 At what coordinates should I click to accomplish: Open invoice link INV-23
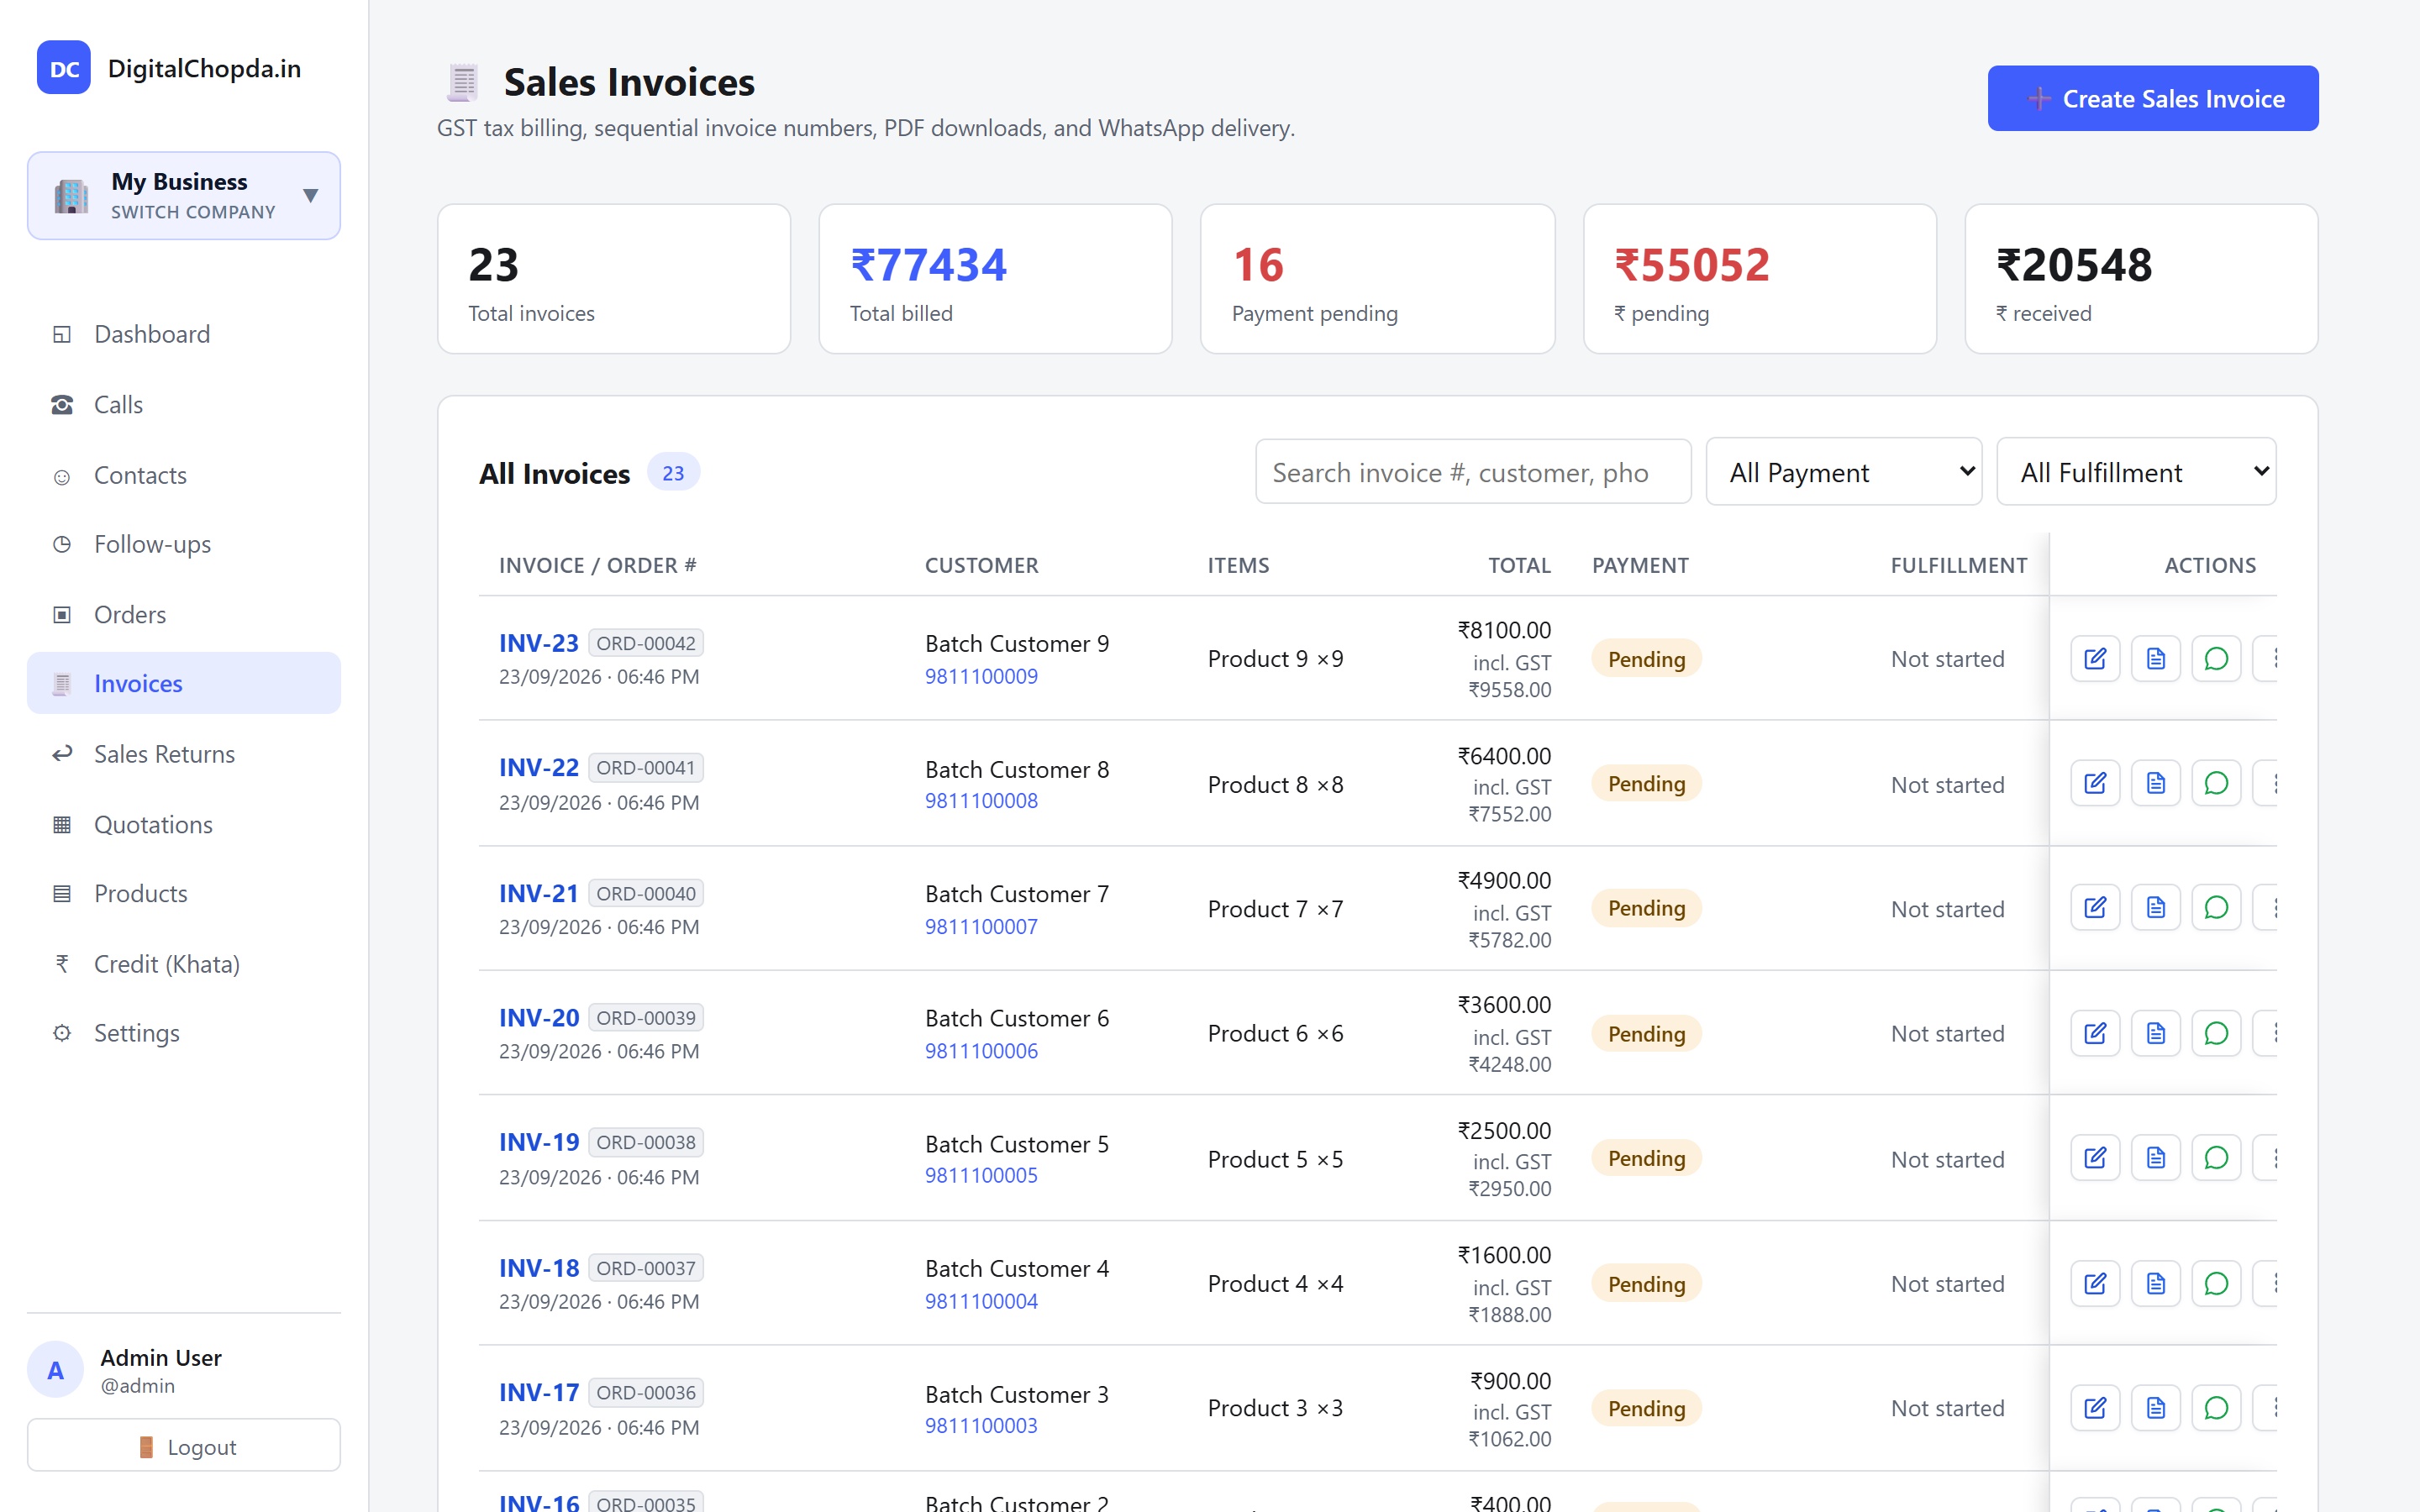(539, 643)
